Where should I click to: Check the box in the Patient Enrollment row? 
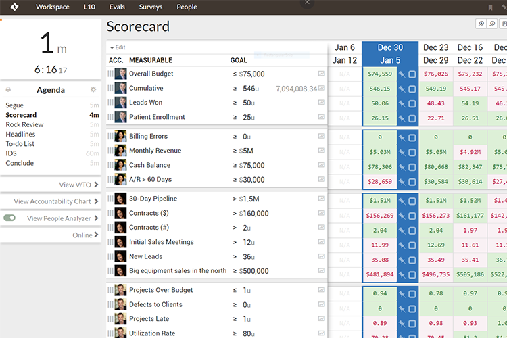pyautogui.click(x=412, y=118)
